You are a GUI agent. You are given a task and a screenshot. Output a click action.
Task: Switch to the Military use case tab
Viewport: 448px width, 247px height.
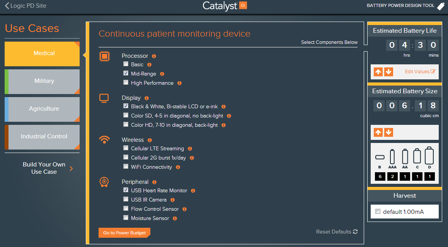coord(44,81)
